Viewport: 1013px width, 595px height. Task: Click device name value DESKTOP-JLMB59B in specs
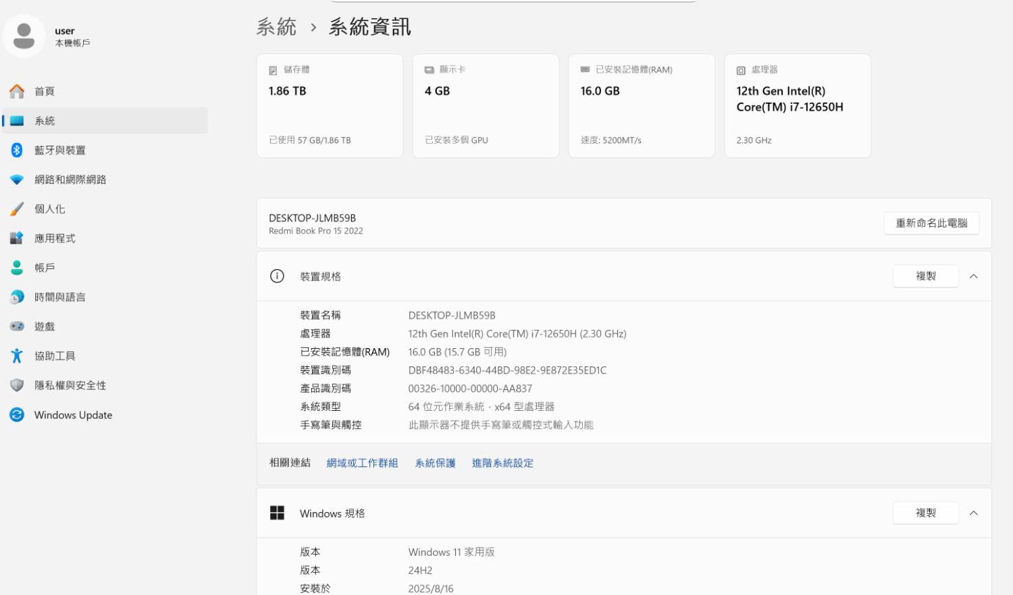[452, 315]
